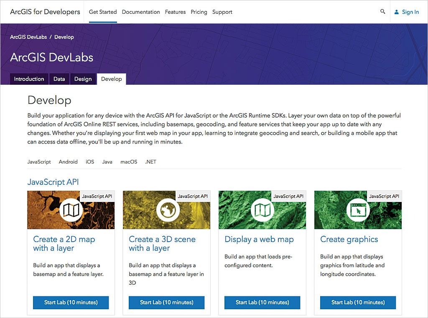
Task: Jump to the JavaScript section link
Action: point(39,162)
